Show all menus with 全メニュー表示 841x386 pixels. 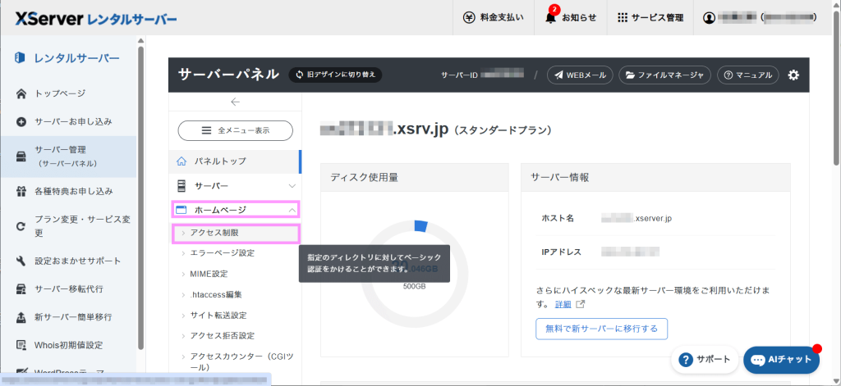point(235,130)
